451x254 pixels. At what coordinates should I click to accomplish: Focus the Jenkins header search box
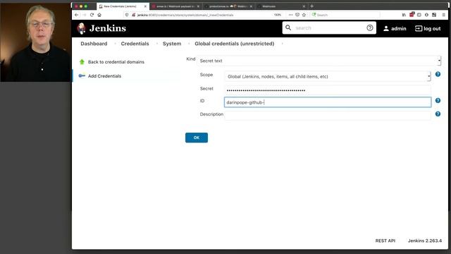329,28
